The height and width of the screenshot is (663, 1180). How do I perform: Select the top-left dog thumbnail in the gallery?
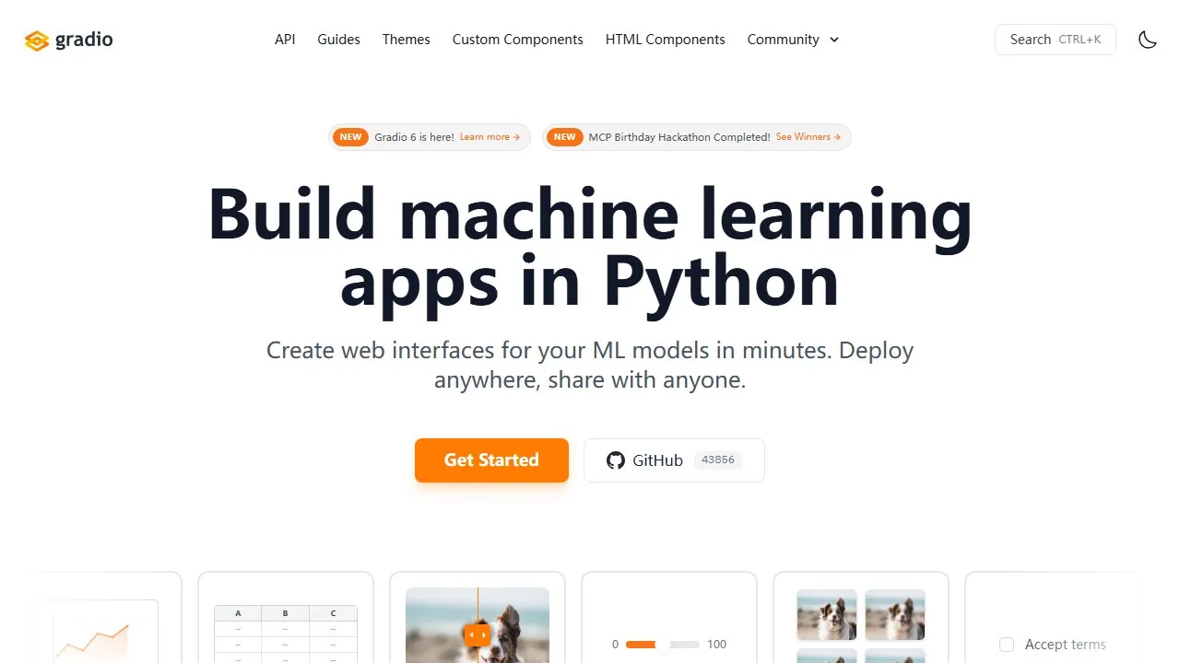[x=827, y=614]
